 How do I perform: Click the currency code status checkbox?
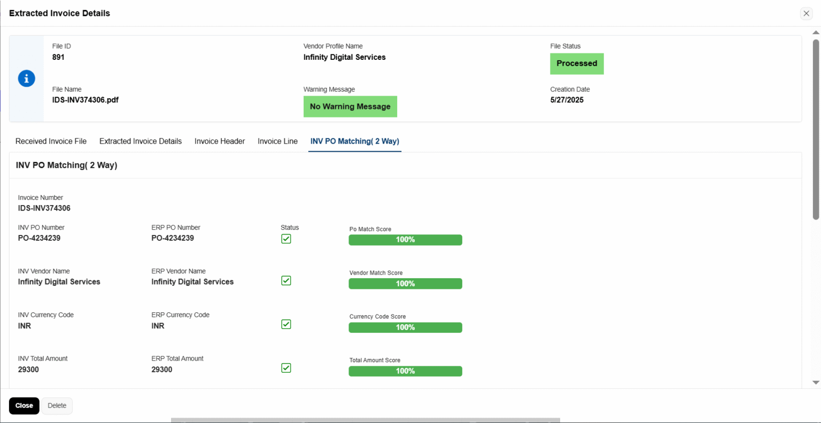coord(286,325)
